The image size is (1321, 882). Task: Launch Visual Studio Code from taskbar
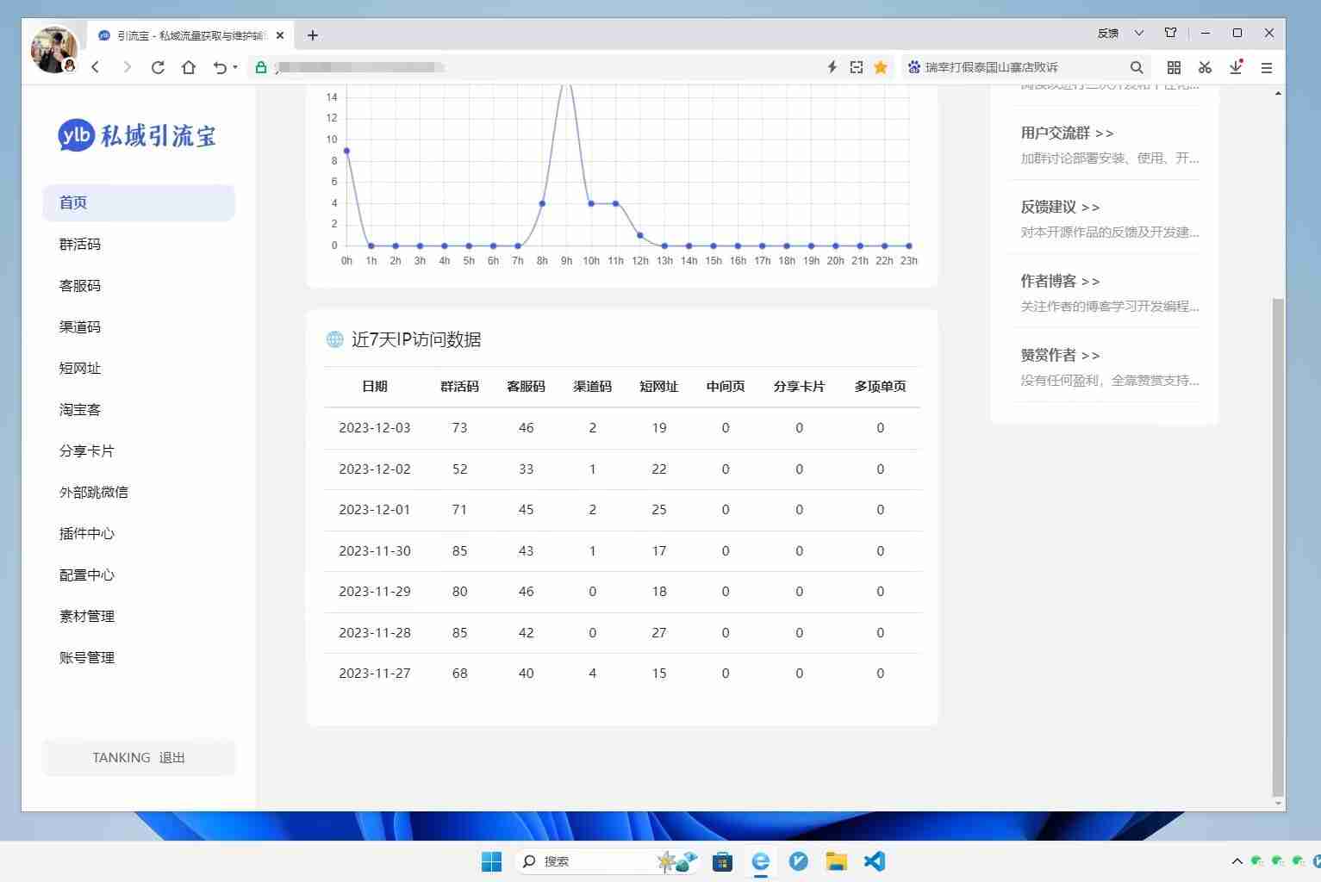point(874,861)
